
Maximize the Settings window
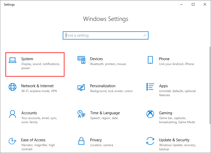(193, 4)
